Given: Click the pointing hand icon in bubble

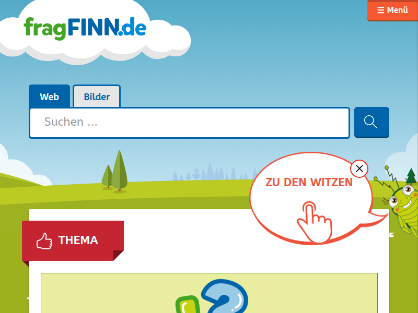Looking at the screenshot, I should 315,222.
